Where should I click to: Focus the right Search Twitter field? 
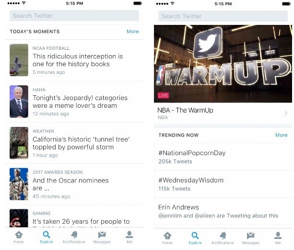pos(223,16)
